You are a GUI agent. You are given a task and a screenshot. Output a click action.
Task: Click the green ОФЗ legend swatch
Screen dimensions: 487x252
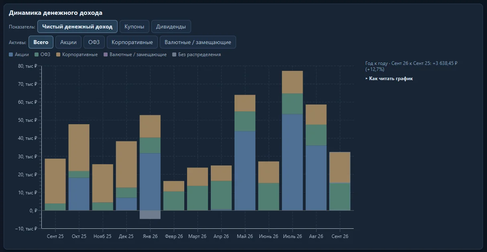[x=37, y=54]
